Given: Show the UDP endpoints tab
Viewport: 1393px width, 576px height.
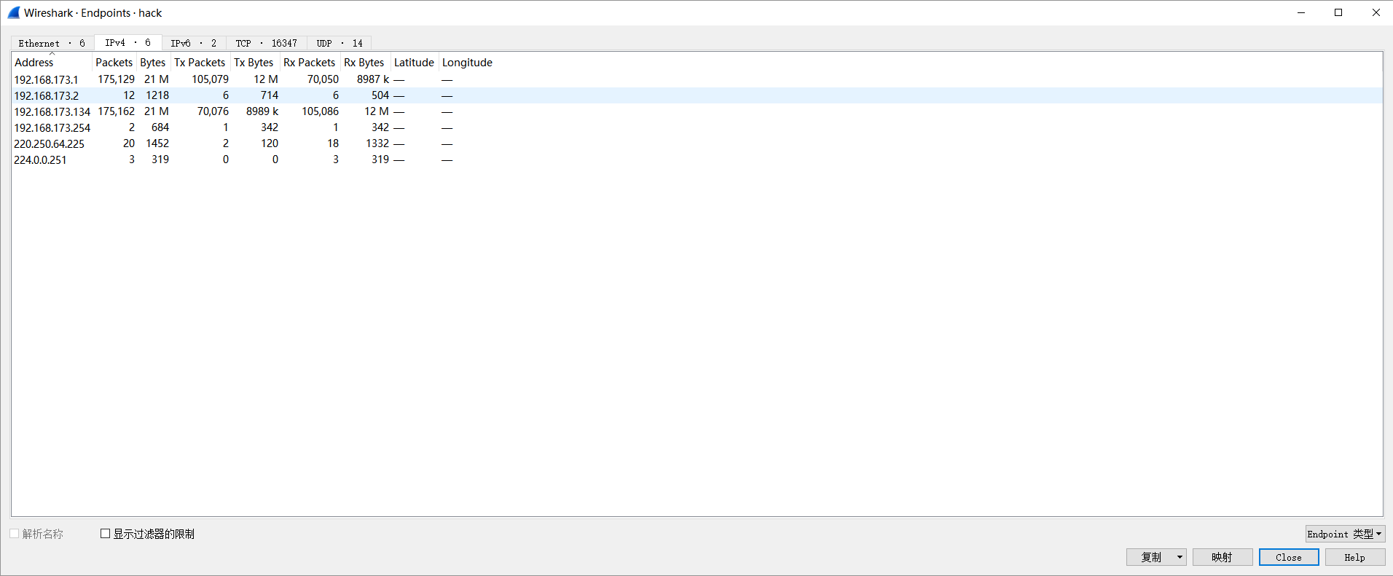Looking at the screenshot, I should [x=339, y=43].
